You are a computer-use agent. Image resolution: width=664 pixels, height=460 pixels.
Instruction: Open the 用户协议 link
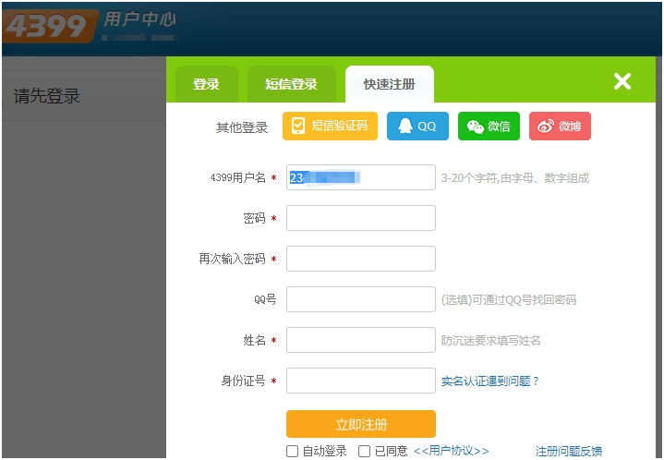451,451
